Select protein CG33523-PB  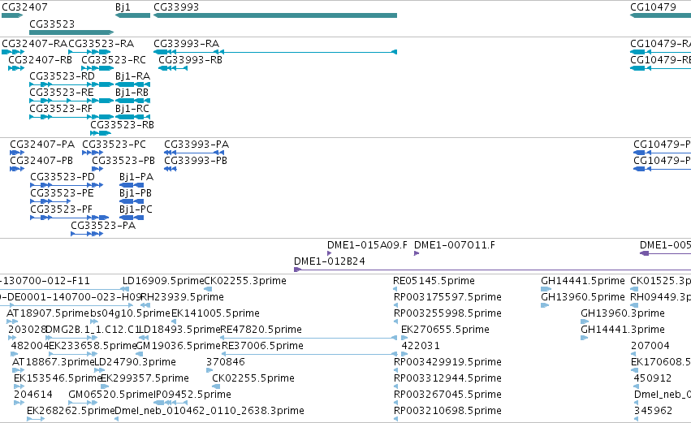click(97, 169)
